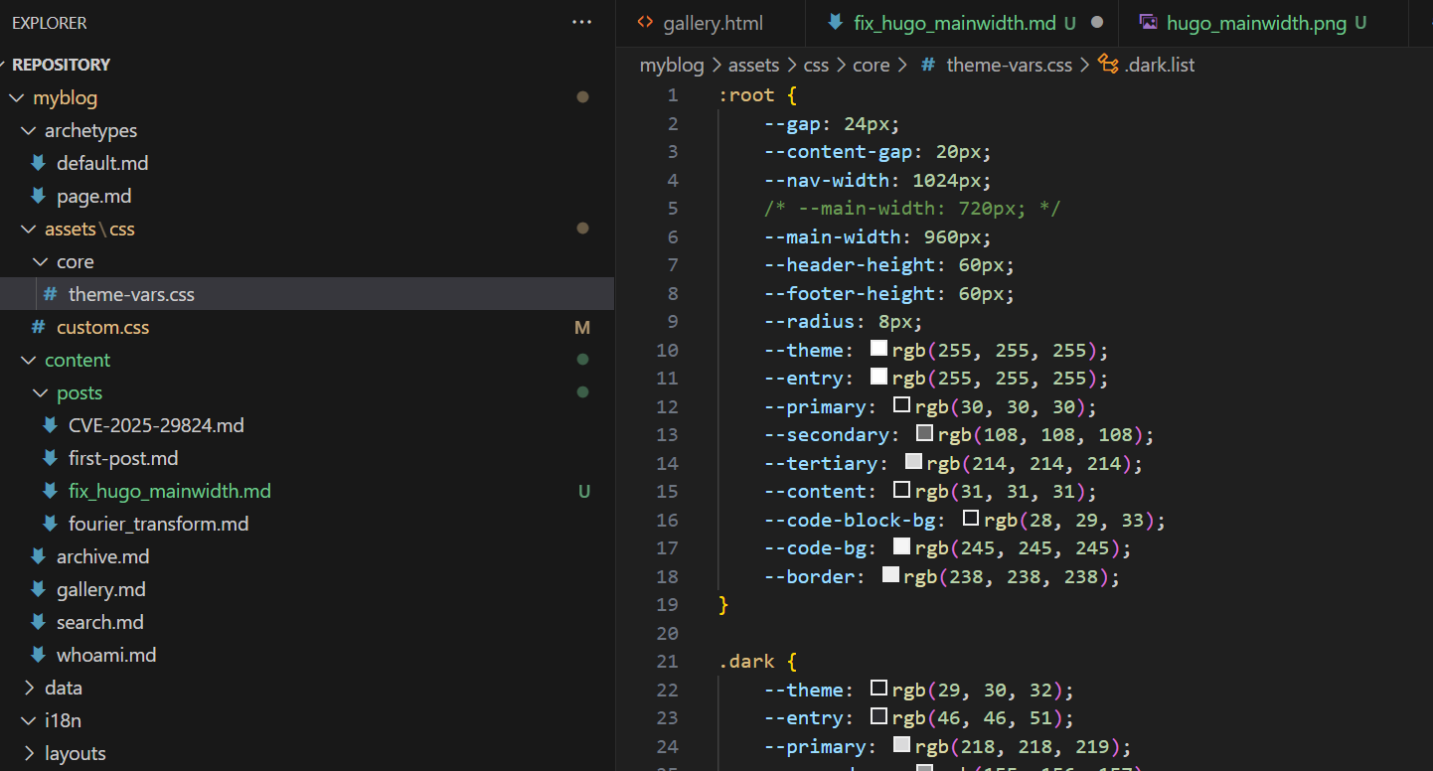
Task: Open CVE-2025-29824.md in the explorer
Action: [156, 425]
